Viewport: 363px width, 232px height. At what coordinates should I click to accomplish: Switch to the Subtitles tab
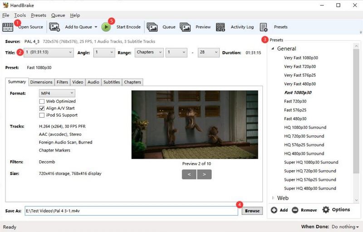(x=112, y=82)
